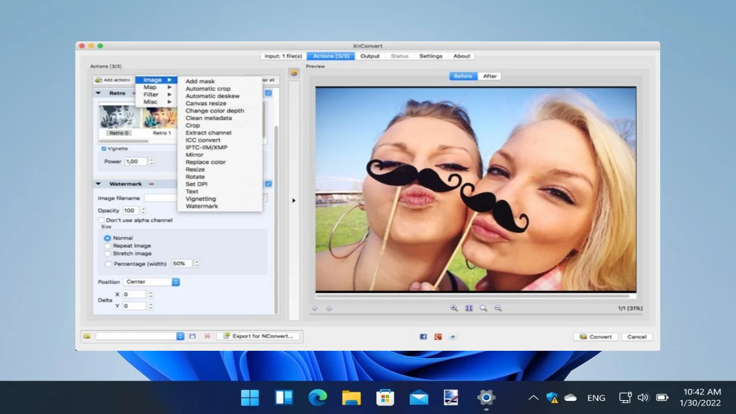Go to previous preview image arrow
The width and height of the screenshot is (736, 414).
point(315,308)
